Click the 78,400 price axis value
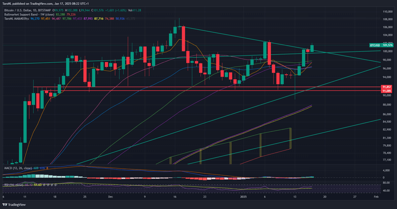Image resolution: width=397 pixels, height=209 pixels. coord(388,153)
